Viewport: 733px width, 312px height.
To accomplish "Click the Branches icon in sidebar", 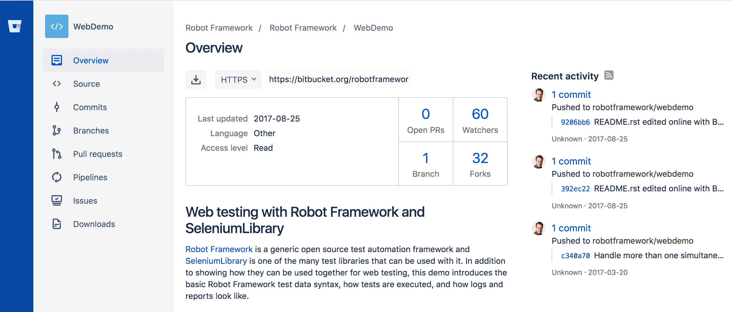I will click(x=57, y=131).
